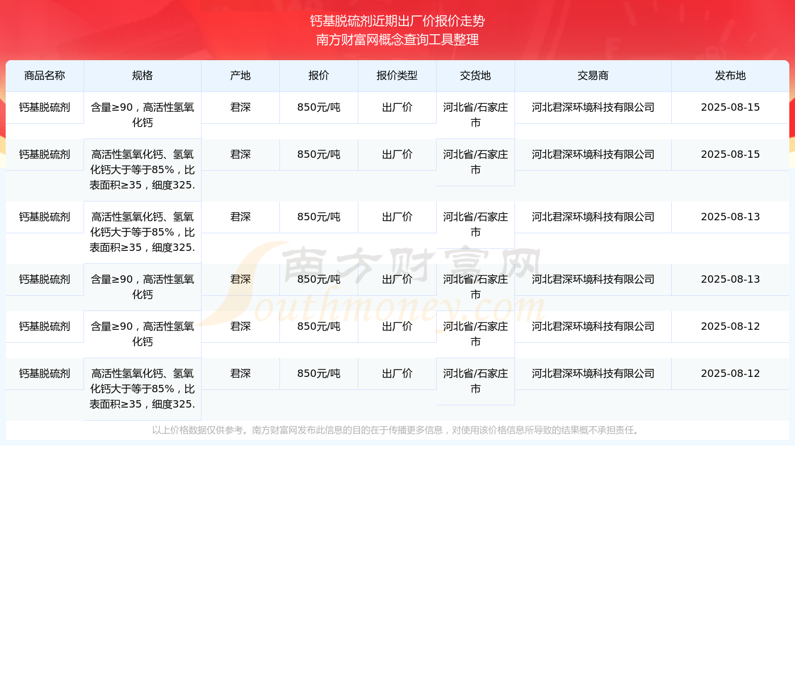Viewport: 795px width, 684px height.
Task: Select 钙基脱硫剂 in 2025-08-15 细度325 row
Action: pyautogui.click(x=45, y=154)
